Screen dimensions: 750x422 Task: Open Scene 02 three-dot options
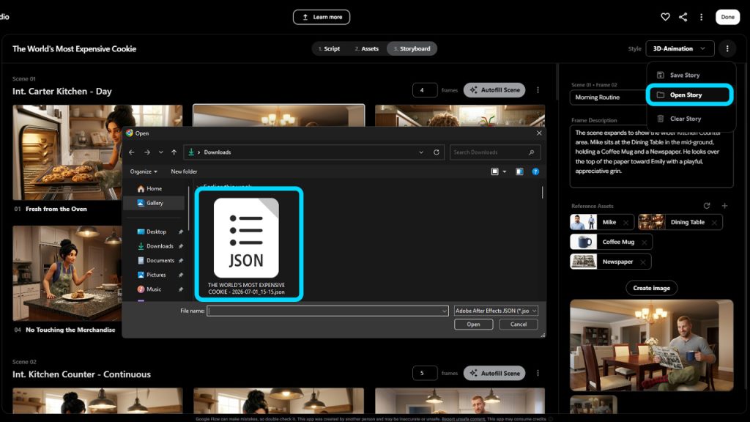coord(538,373)
